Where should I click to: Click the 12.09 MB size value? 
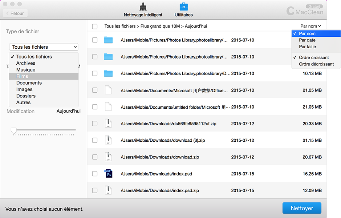312,190
